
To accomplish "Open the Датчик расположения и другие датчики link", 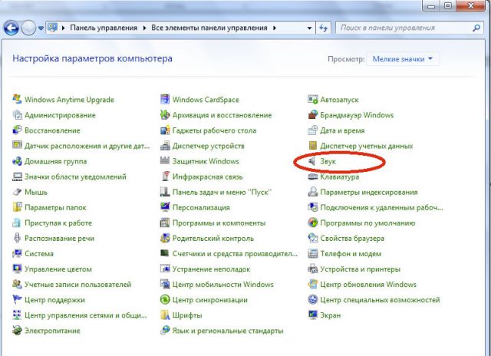I will coord(87,146).
